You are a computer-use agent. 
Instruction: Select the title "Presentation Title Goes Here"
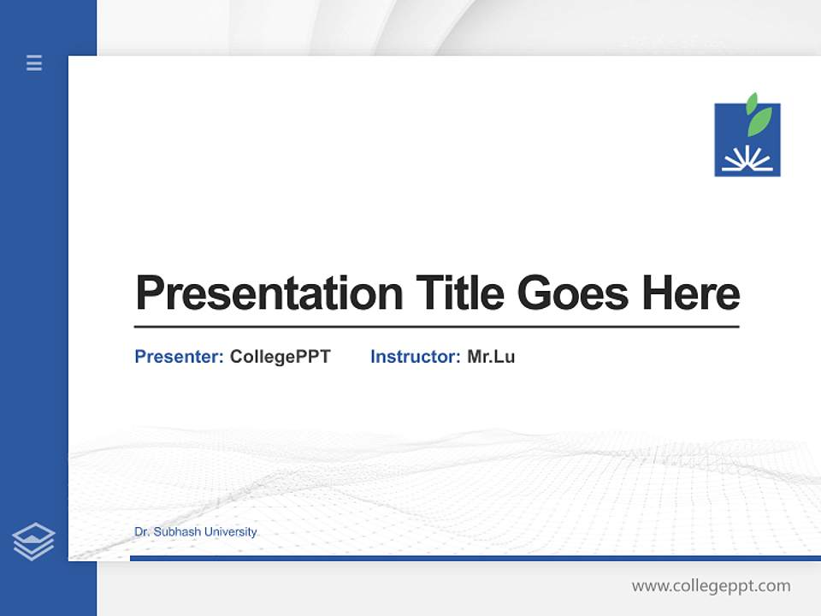pyautogui.click(x=437, y=293)
